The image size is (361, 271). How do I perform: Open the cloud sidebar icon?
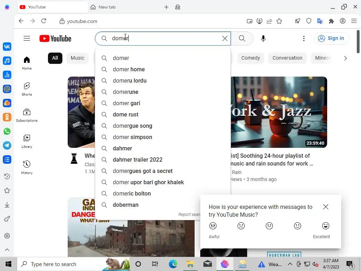tap(7, 103)
